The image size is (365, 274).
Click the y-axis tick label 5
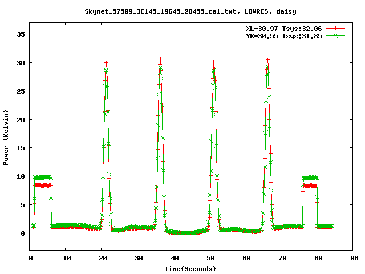point(23,205)
